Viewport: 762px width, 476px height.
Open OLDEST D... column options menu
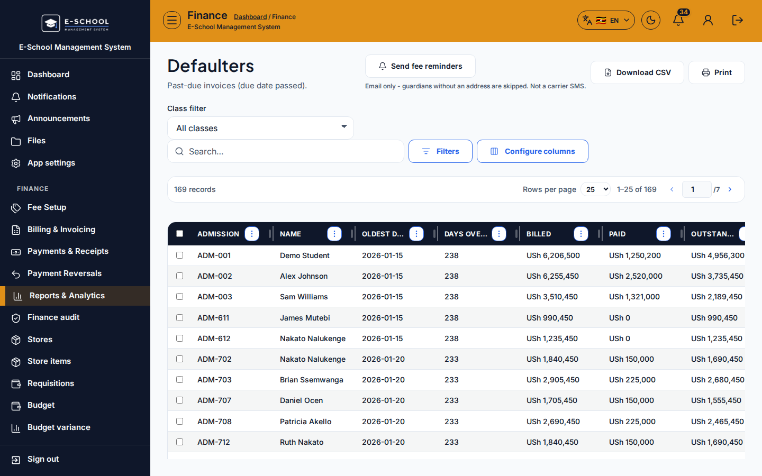click(416, 234)
